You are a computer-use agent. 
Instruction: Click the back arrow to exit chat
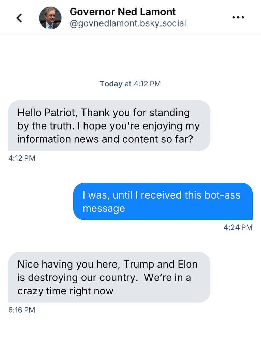pyautogui.click(x=19, y=17)
